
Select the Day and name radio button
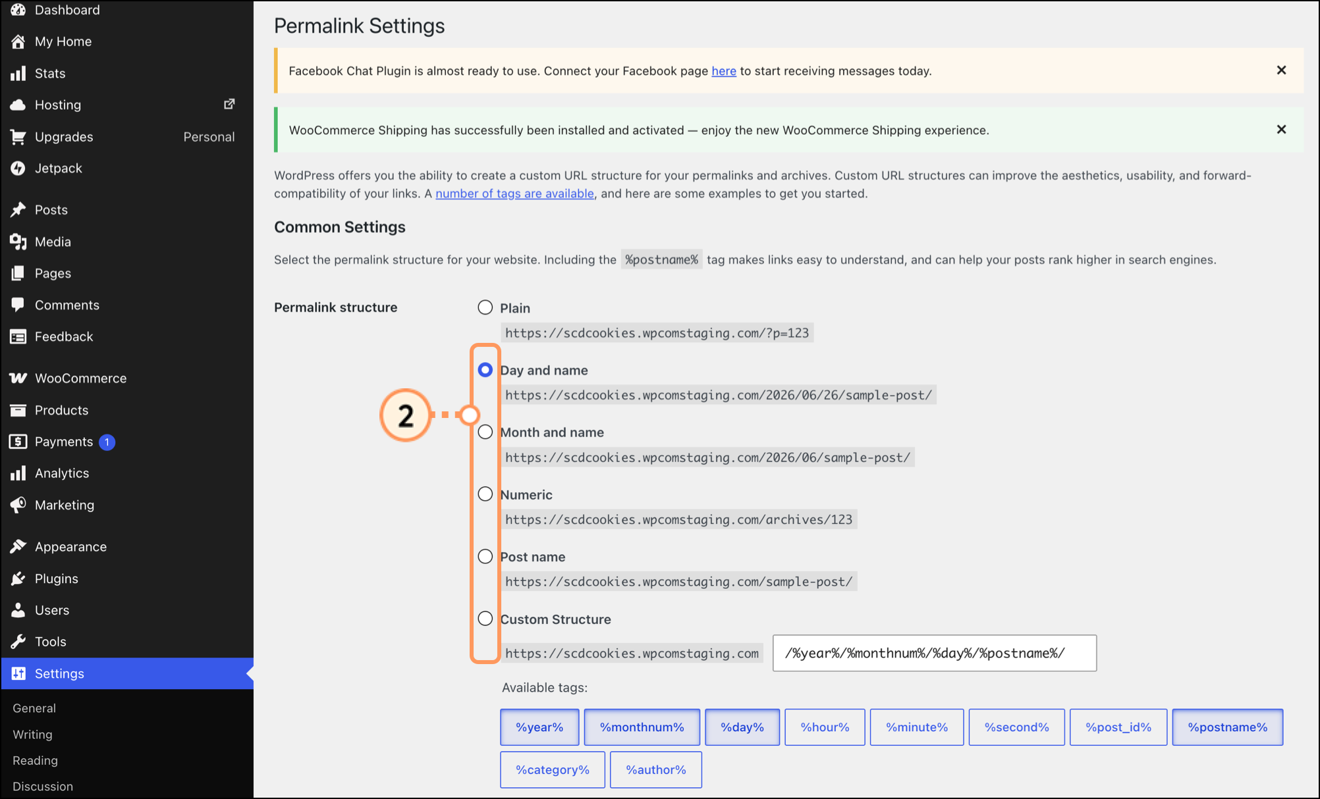(485, 370)
